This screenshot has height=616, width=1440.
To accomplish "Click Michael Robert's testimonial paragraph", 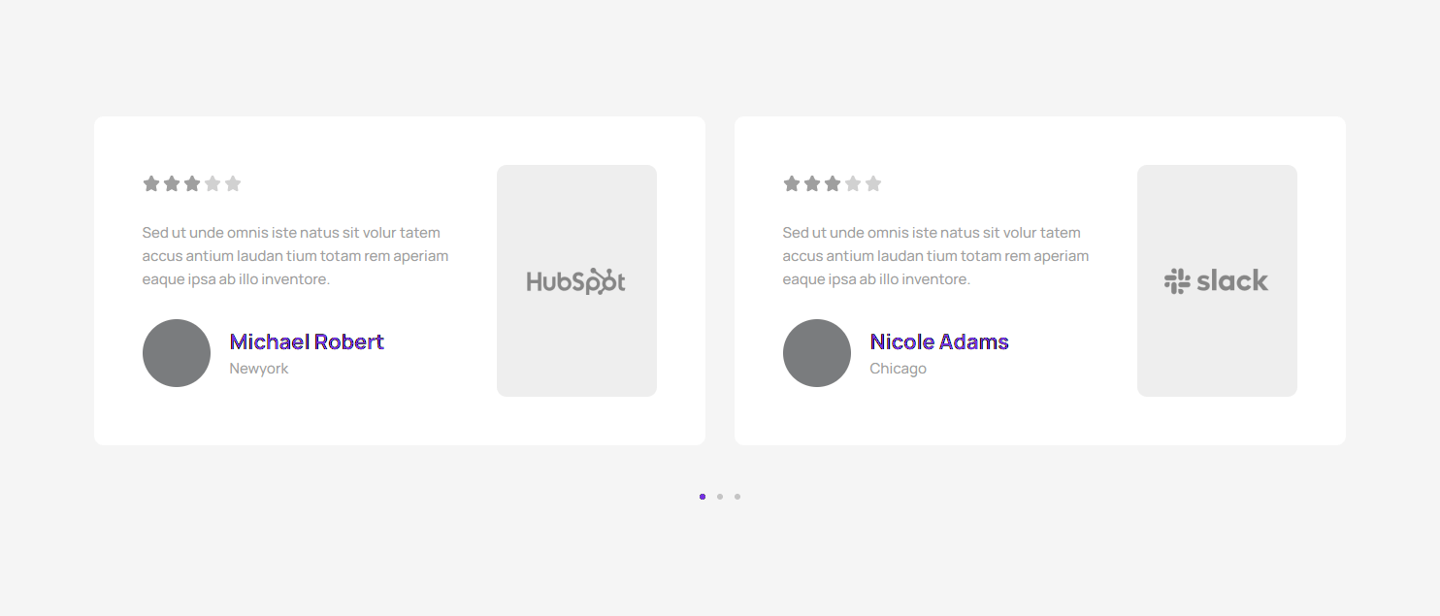I will coord(295,256).
